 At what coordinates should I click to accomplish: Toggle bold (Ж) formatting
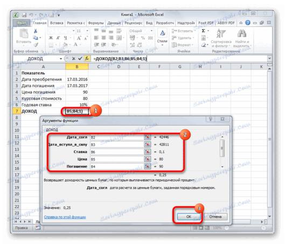(51, 38)
